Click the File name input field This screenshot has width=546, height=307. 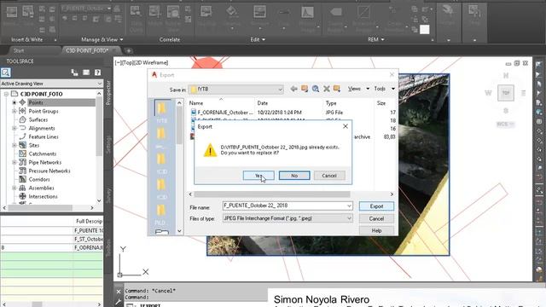click(x=284, y=206)
